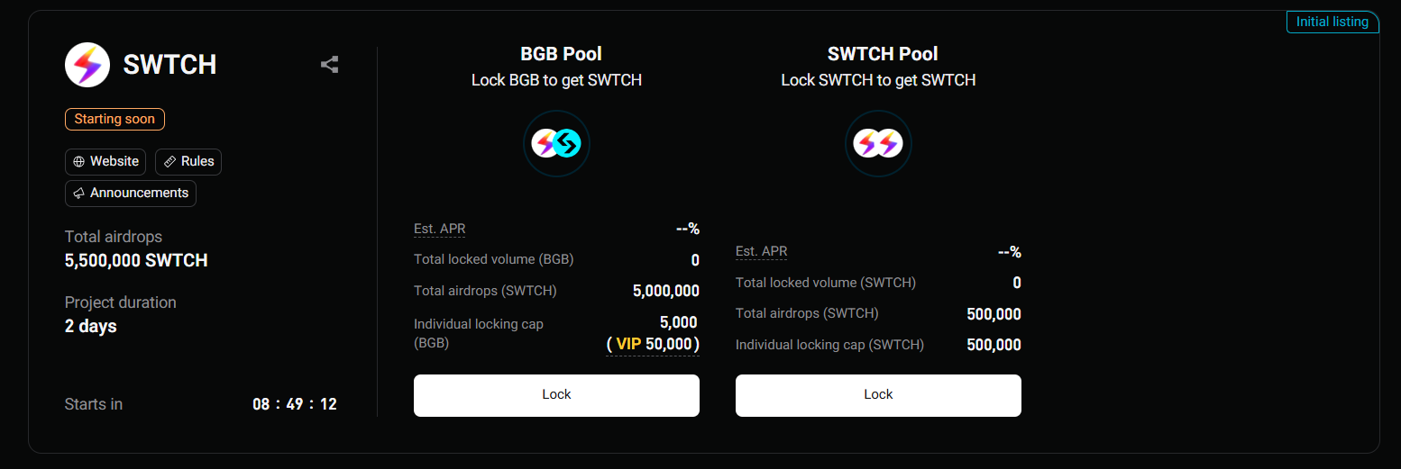
Task: Click the globe icon on Website button
Action: pos(79,162)
